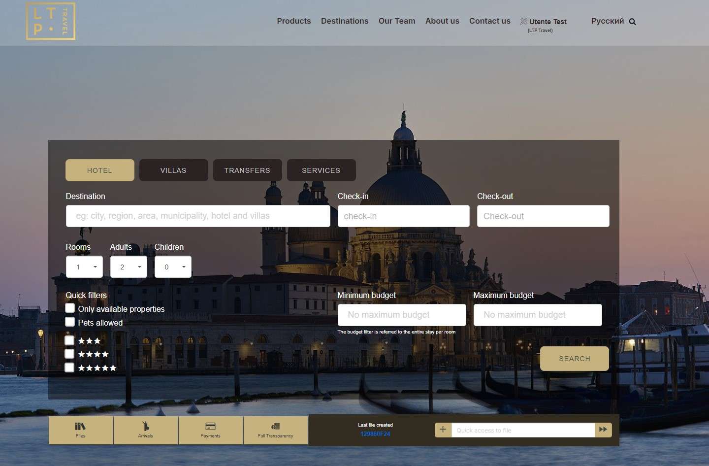
Task: Open file 129860F24 link
Action: point(375,434)
